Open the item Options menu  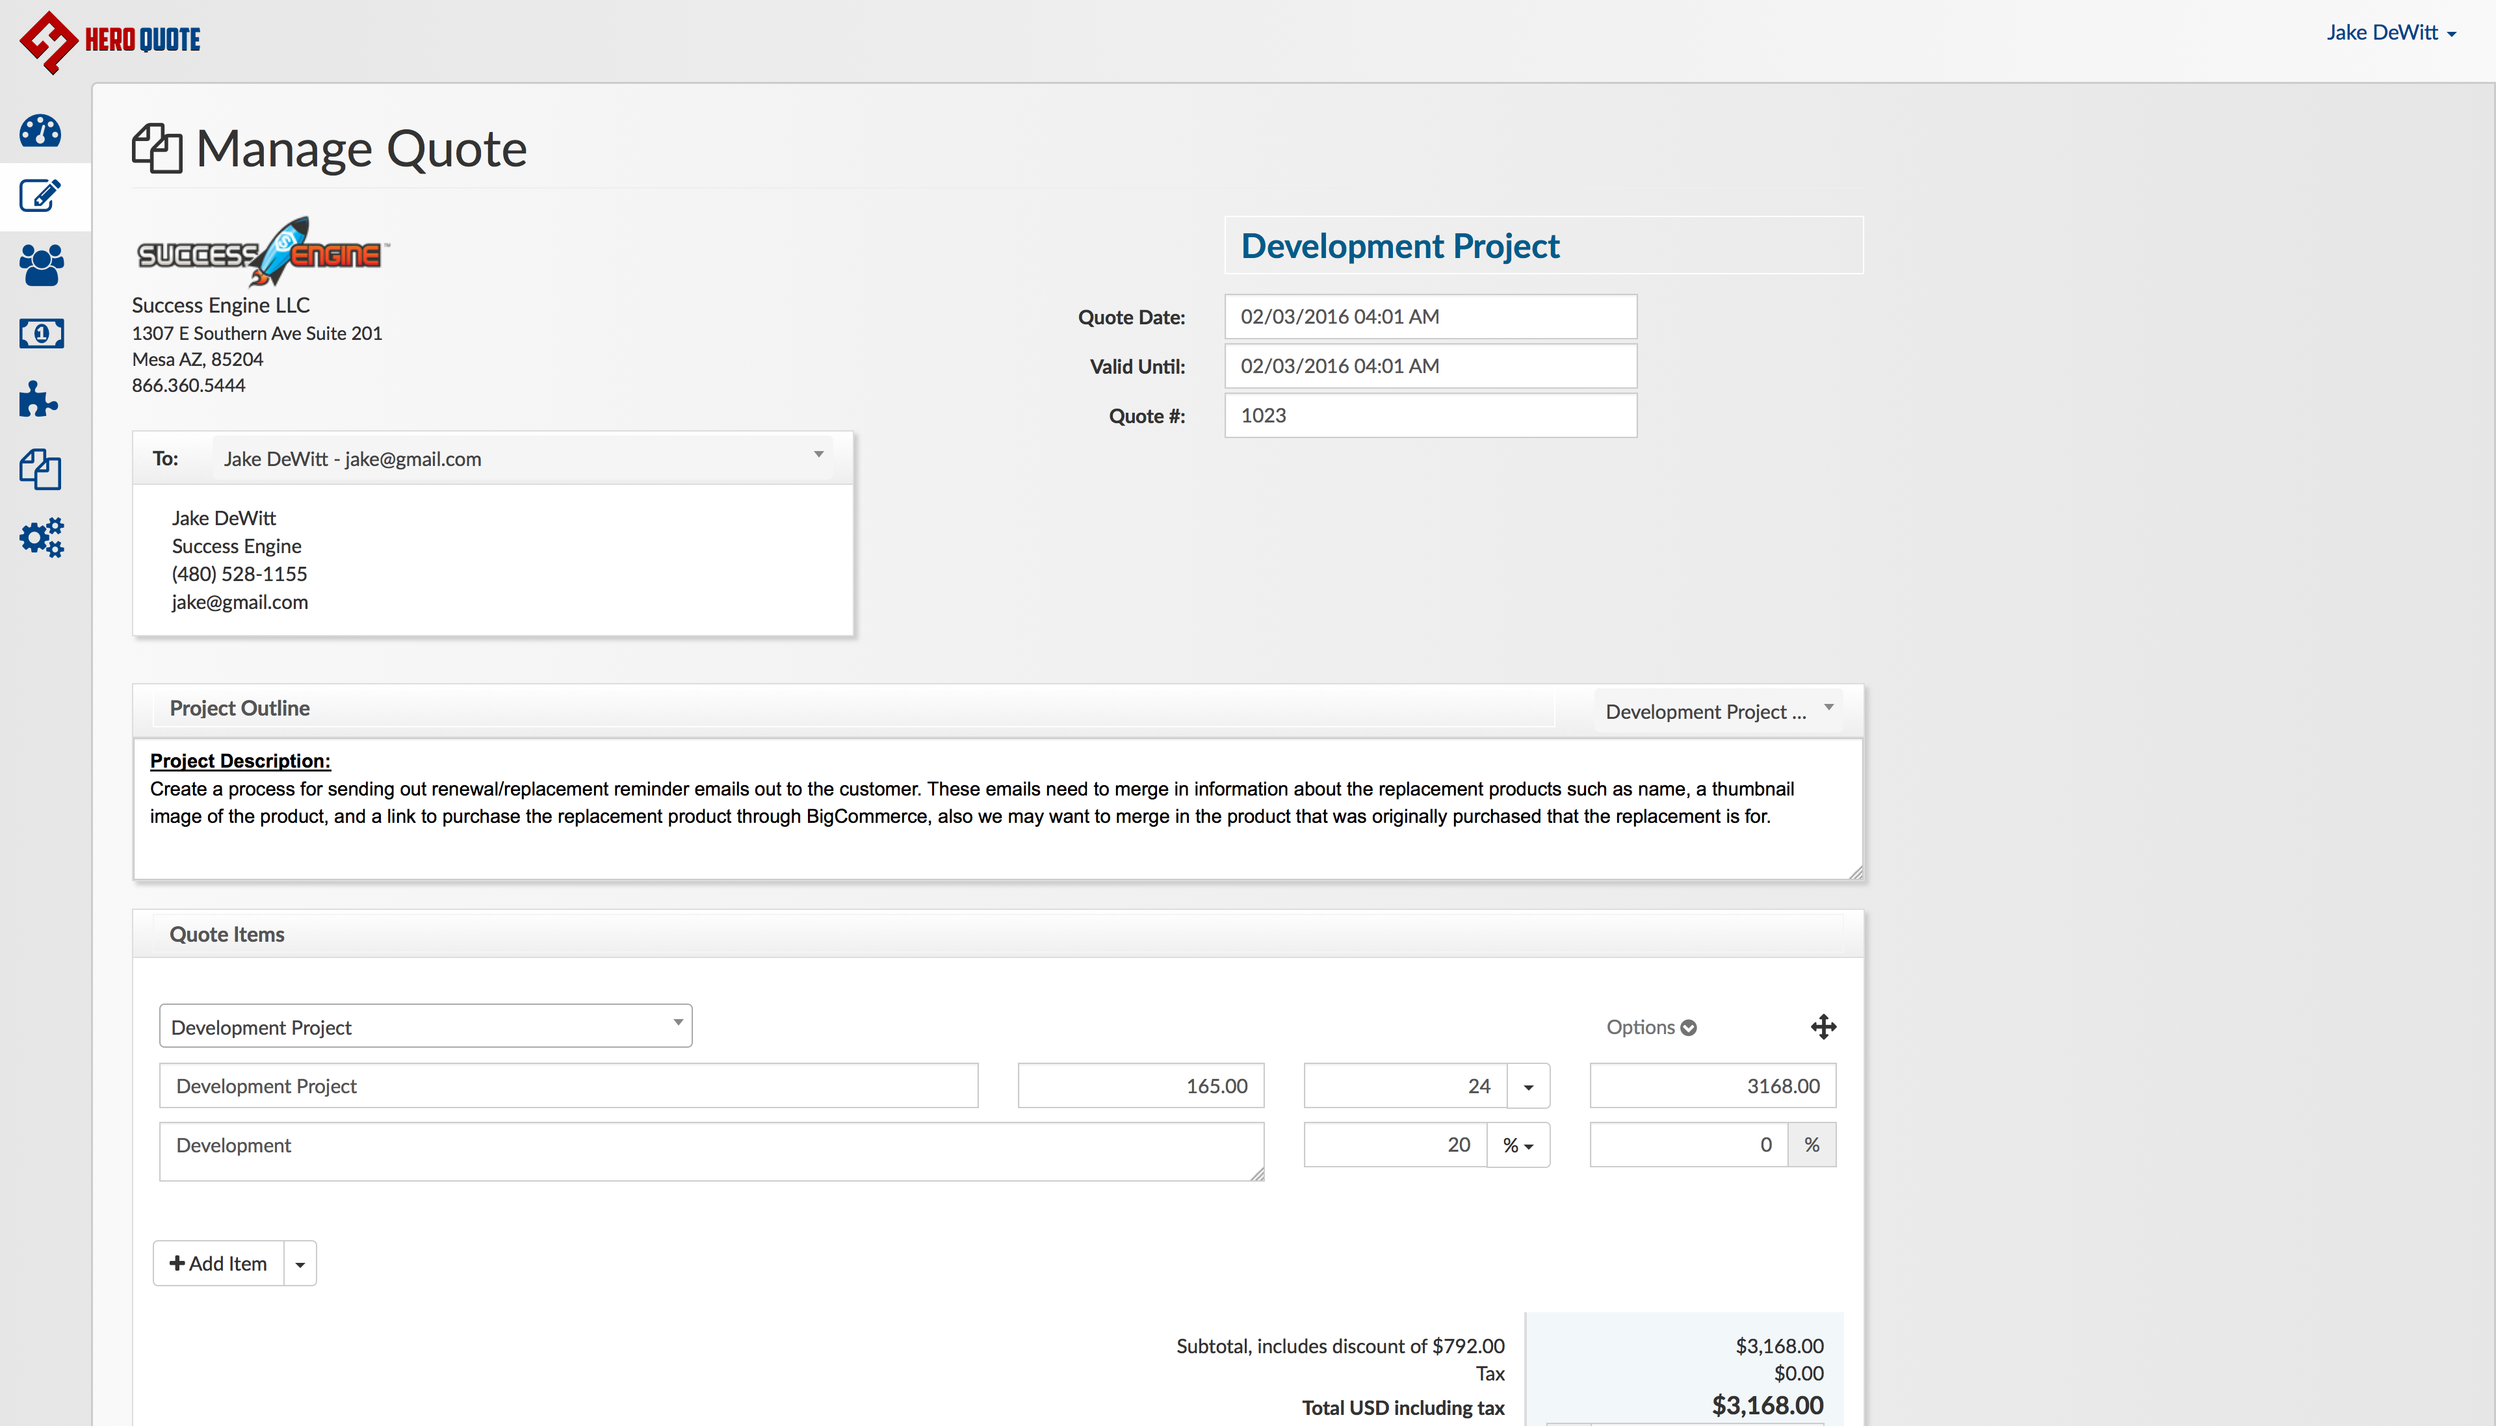[1651, 1026]
